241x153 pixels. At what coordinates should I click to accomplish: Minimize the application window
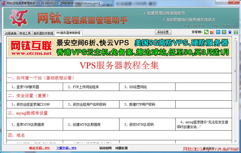tap(219, 2)
